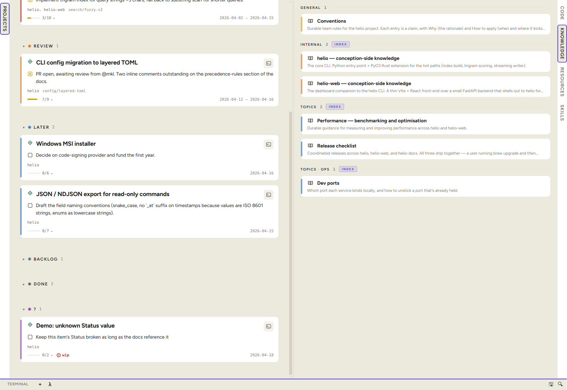Click the purple '?' status dot
Screen dimensions: 567x390
pyautogui.click(x=29, y=309)
